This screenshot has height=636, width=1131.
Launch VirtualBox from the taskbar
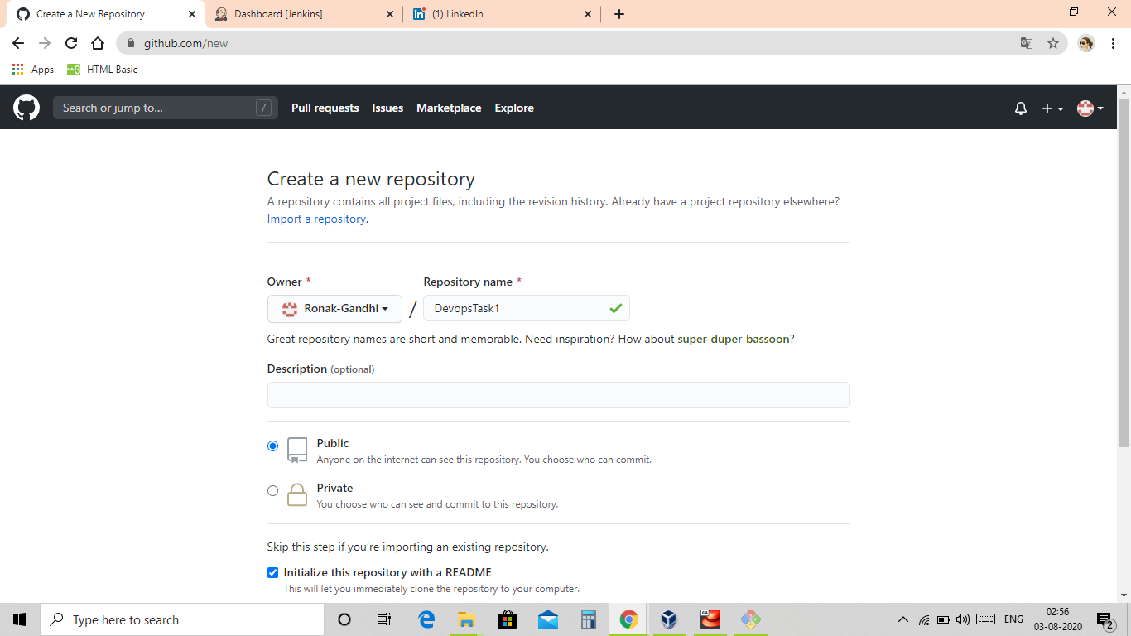coord(668,619)
